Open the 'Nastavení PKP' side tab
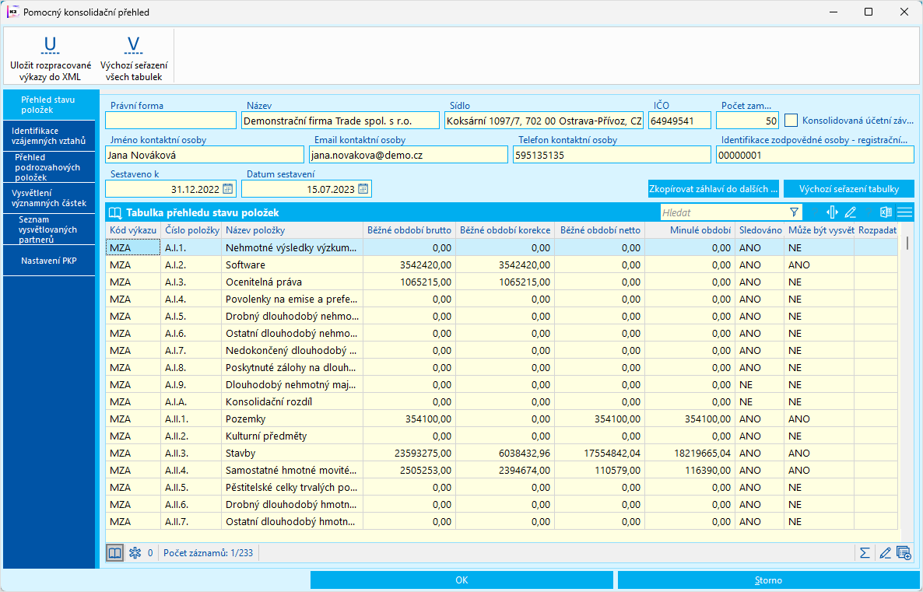This screenshot has height=592, width=923. click(49, 261)
